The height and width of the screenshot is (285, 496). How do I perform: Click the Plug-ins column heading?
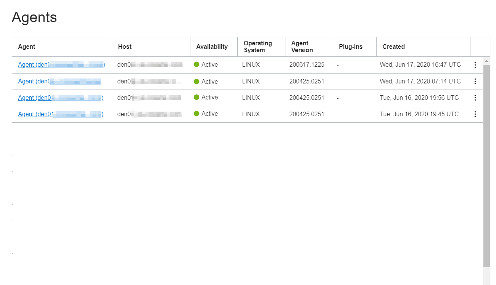350,46
